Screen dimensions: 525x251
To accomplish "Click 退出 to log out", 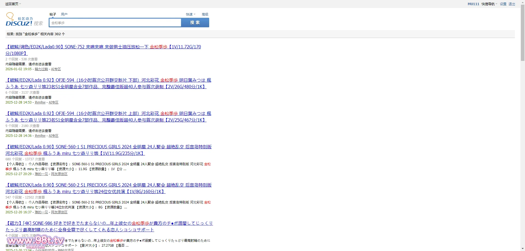I will coord(512,4).
